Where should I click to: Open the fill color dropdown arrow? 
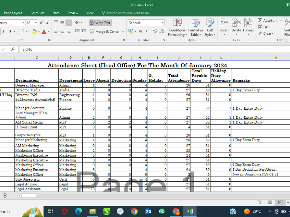39,32
